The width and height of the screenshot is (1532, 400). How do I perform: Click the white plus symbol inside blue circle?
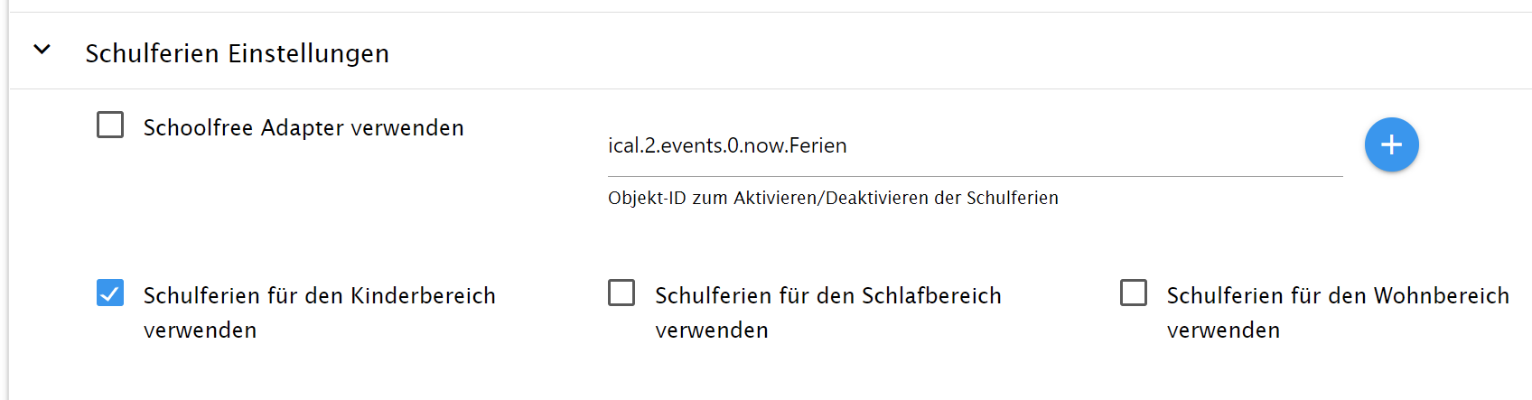(x=1391, y=144)
